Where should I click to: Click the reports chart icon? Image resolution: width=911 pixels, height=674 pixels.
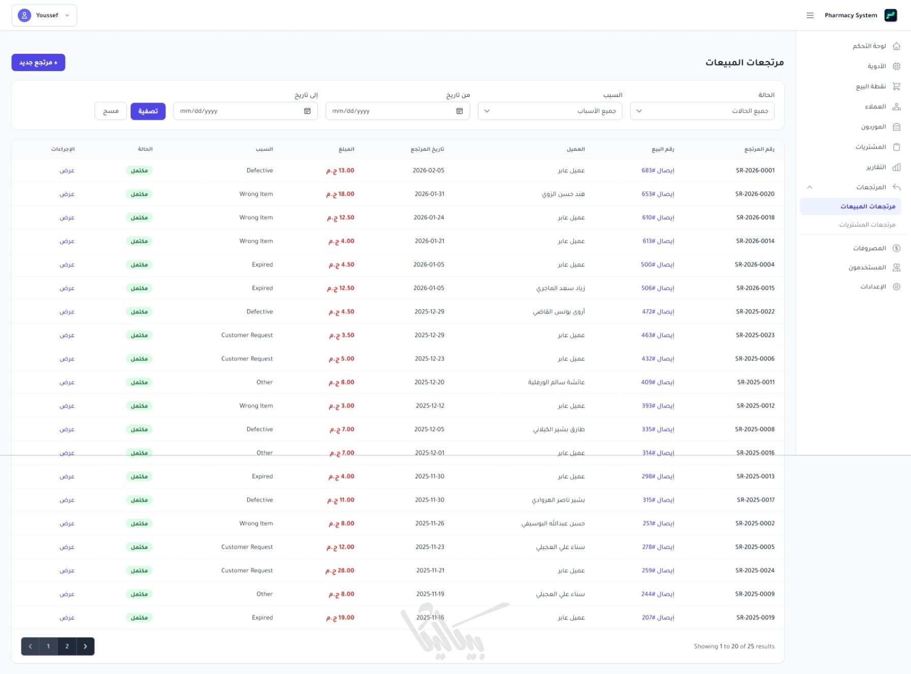pos(896,167)
